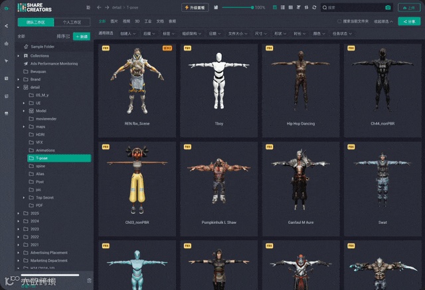The height and width of the screenshot is (290, 425).
Task: Open Ads Performance Monitoring item
Action: [x=54, y=64]
